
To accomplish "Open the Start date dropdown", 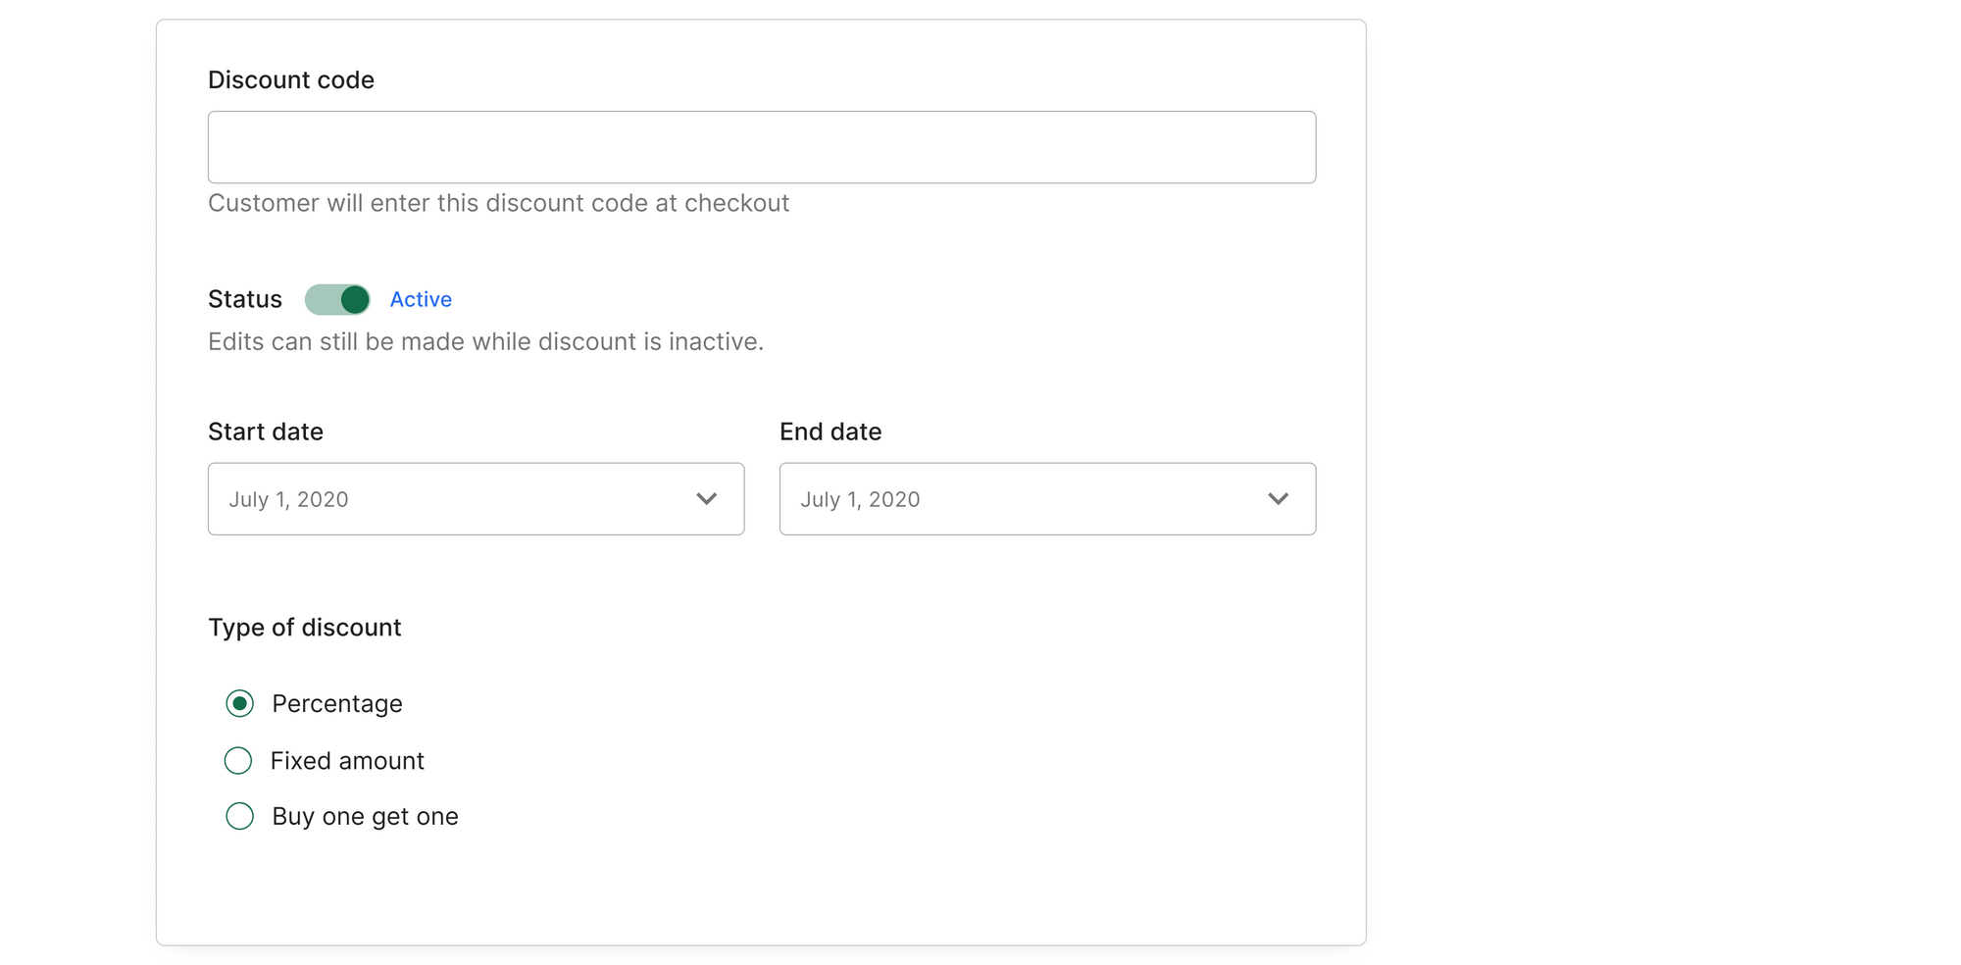I will coord(476,499).
